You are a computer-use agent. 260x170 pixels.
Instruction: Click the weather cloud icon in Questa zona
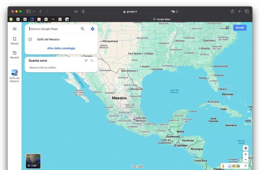pos(92,61)
